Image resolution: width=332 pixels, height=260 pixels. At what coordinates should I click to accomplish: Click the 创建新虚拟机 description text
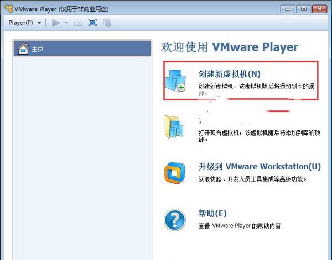tap(256, 89)
